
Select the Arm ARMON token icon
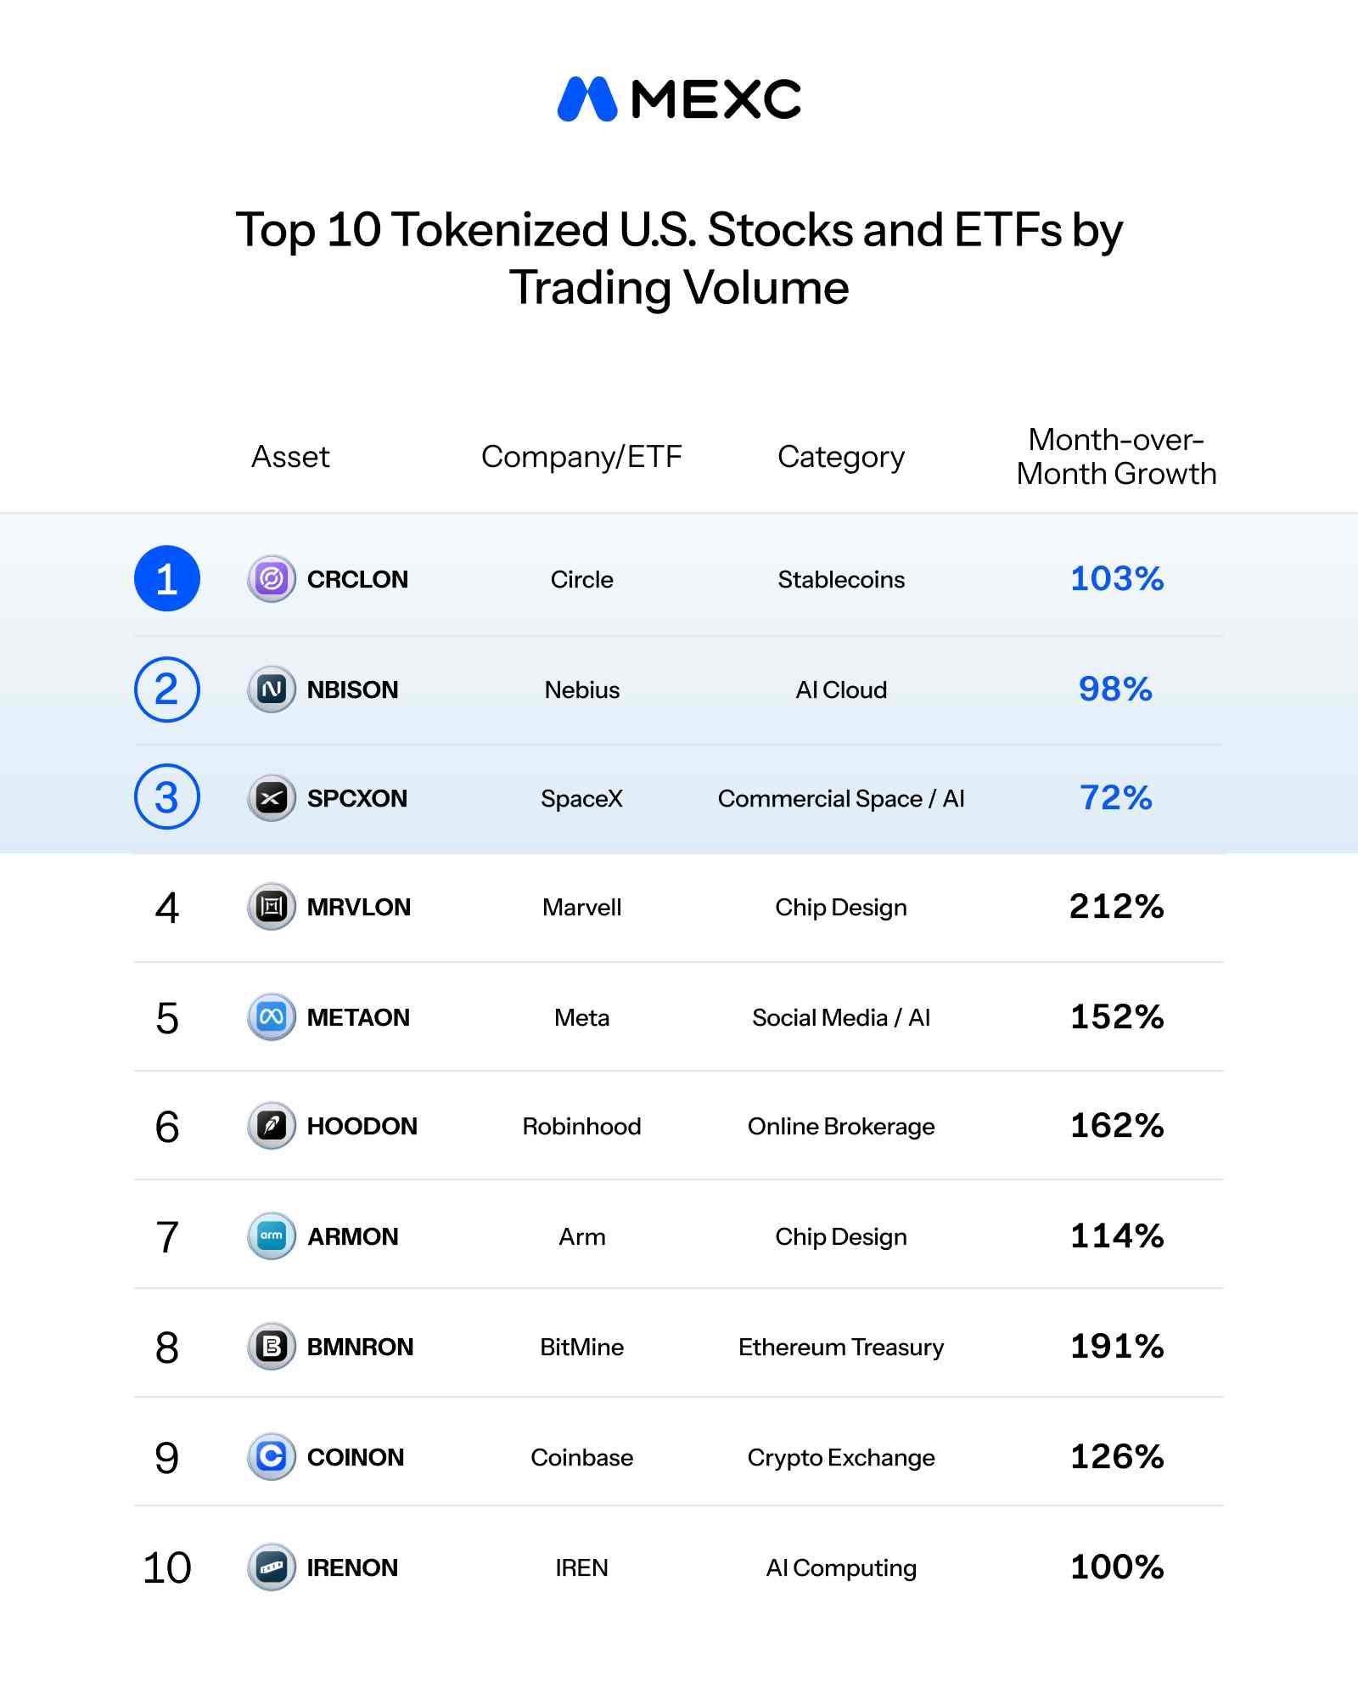(272, 1236)
